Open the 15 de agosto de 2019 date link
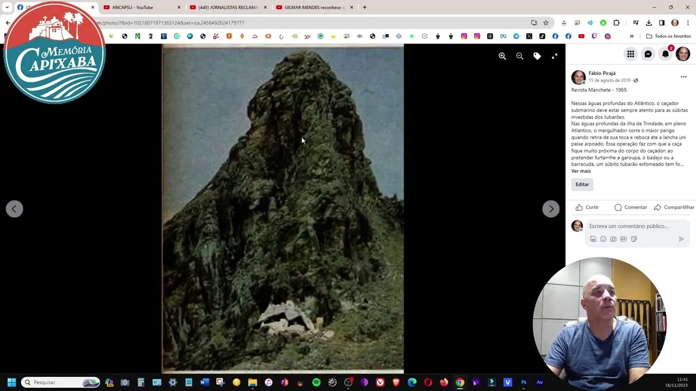 (609, 80)
